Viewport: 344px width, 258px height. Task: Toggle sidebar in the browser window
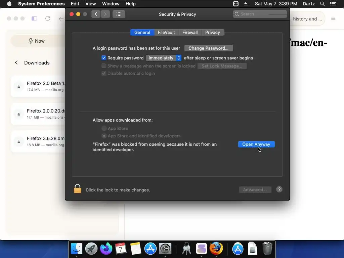[34, 18]
